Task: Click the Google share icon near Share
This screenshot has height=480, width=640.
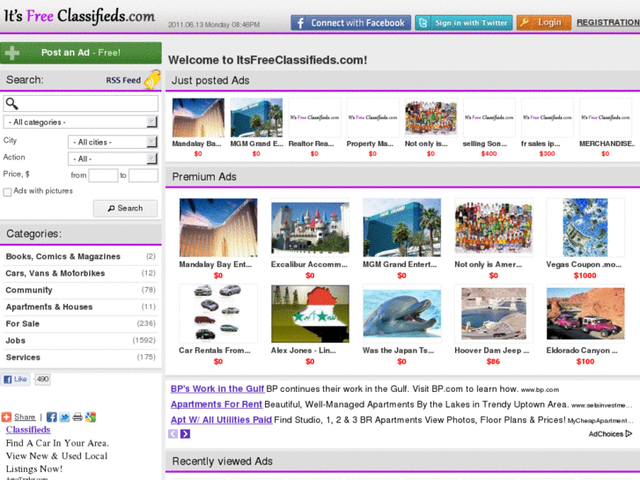Action: [x=91, y=417]
